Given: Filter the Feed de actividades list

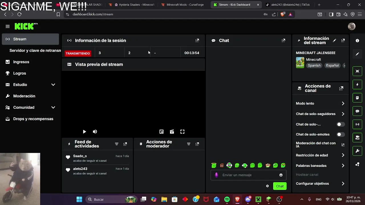Looking at the screenshot, I should pyautogui.click(x=117, y=144).
